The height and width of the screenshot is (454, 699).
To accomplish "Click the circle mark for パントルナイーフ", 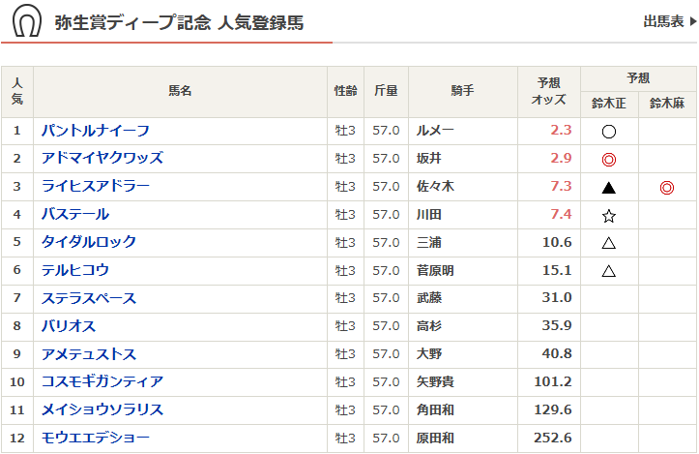I will click(609, 132).
